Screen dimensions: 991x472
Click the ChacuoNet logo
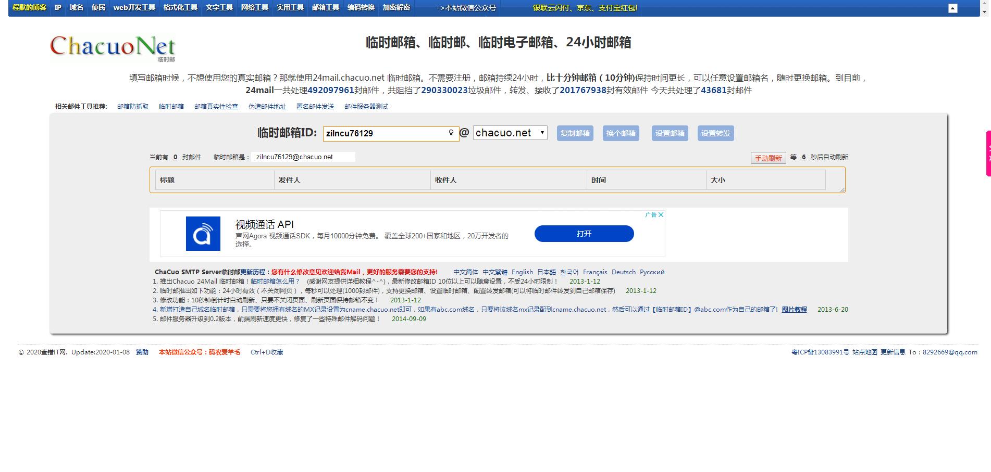pos(111,45)
